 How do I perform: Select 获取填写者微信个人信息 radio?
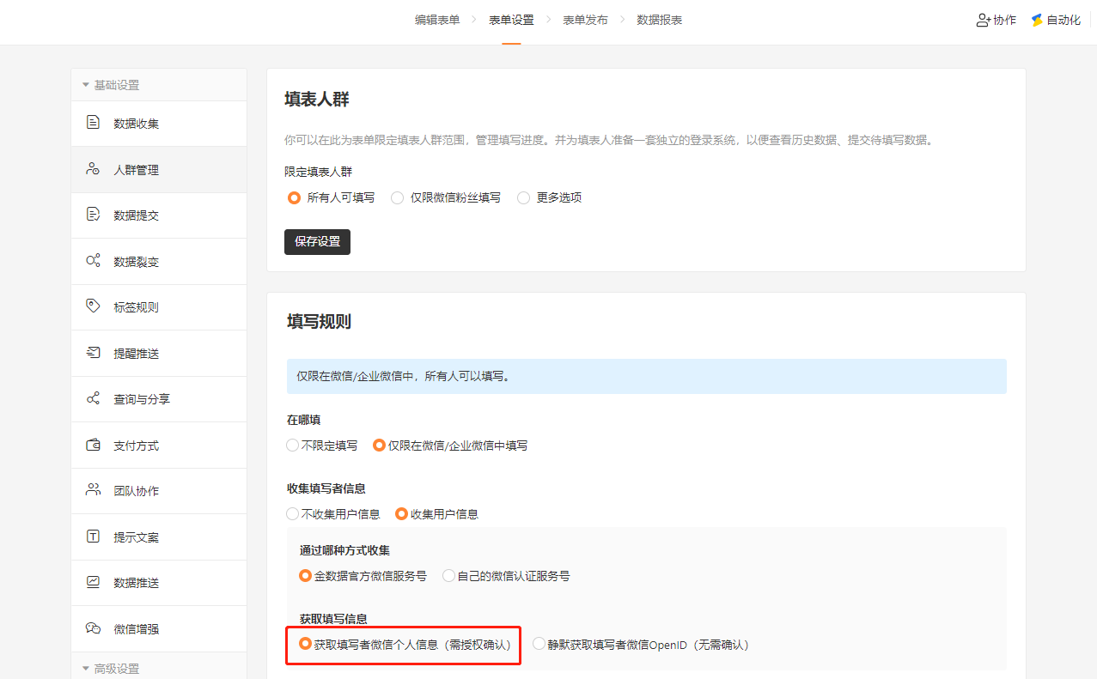click(x=305, y=644)
